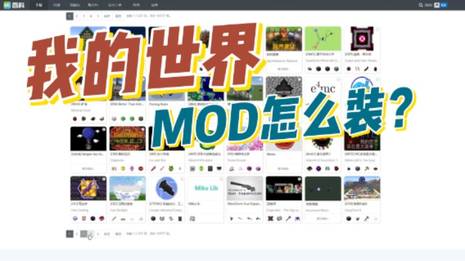465x261 pixels.
Task: Open porcelain bowl mod thumbnail
Action: (127, 189)
